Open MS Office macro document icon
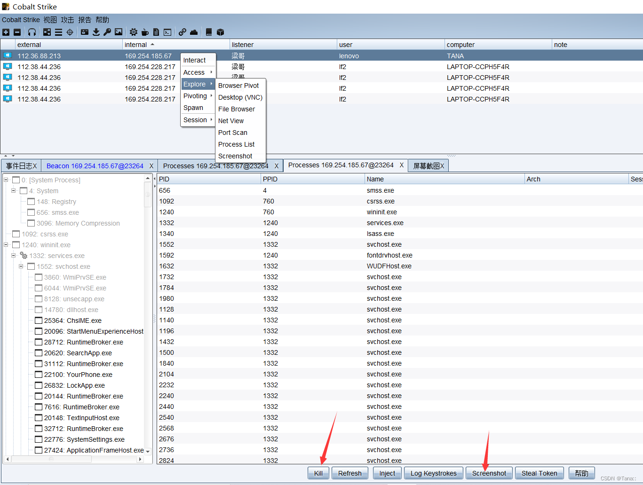This screenshot has width=643, height=485. pyautogui.click(x=156, y=32)
